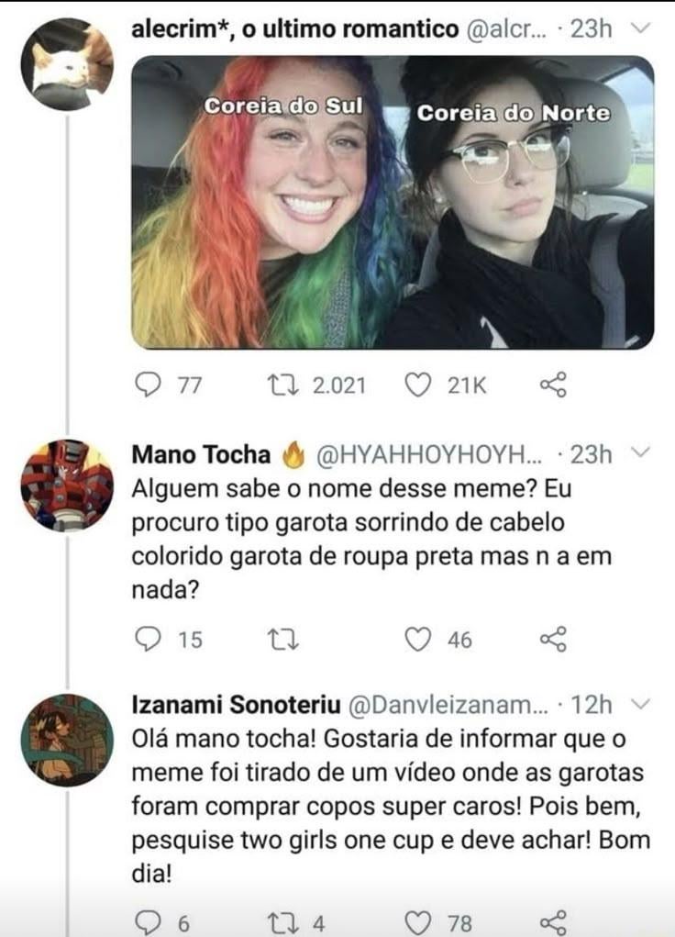Open the Mano Tocha display name link
Image resolution: width=675 pixels, height=937 pixels.
tap(203, 454)
